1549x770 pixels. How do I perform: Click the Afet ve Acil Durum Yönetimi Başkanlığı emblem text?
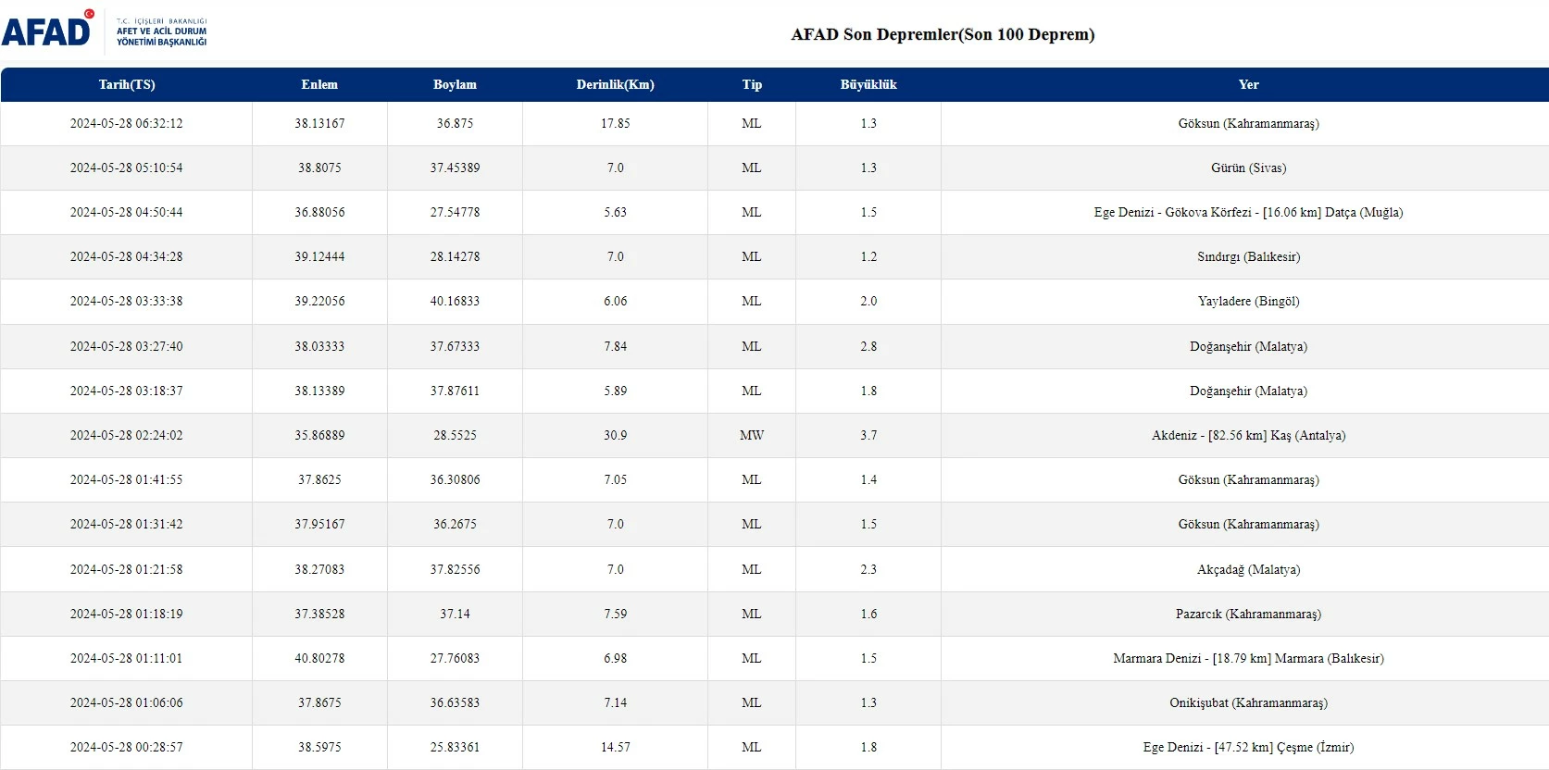click(x=161, y=31)
